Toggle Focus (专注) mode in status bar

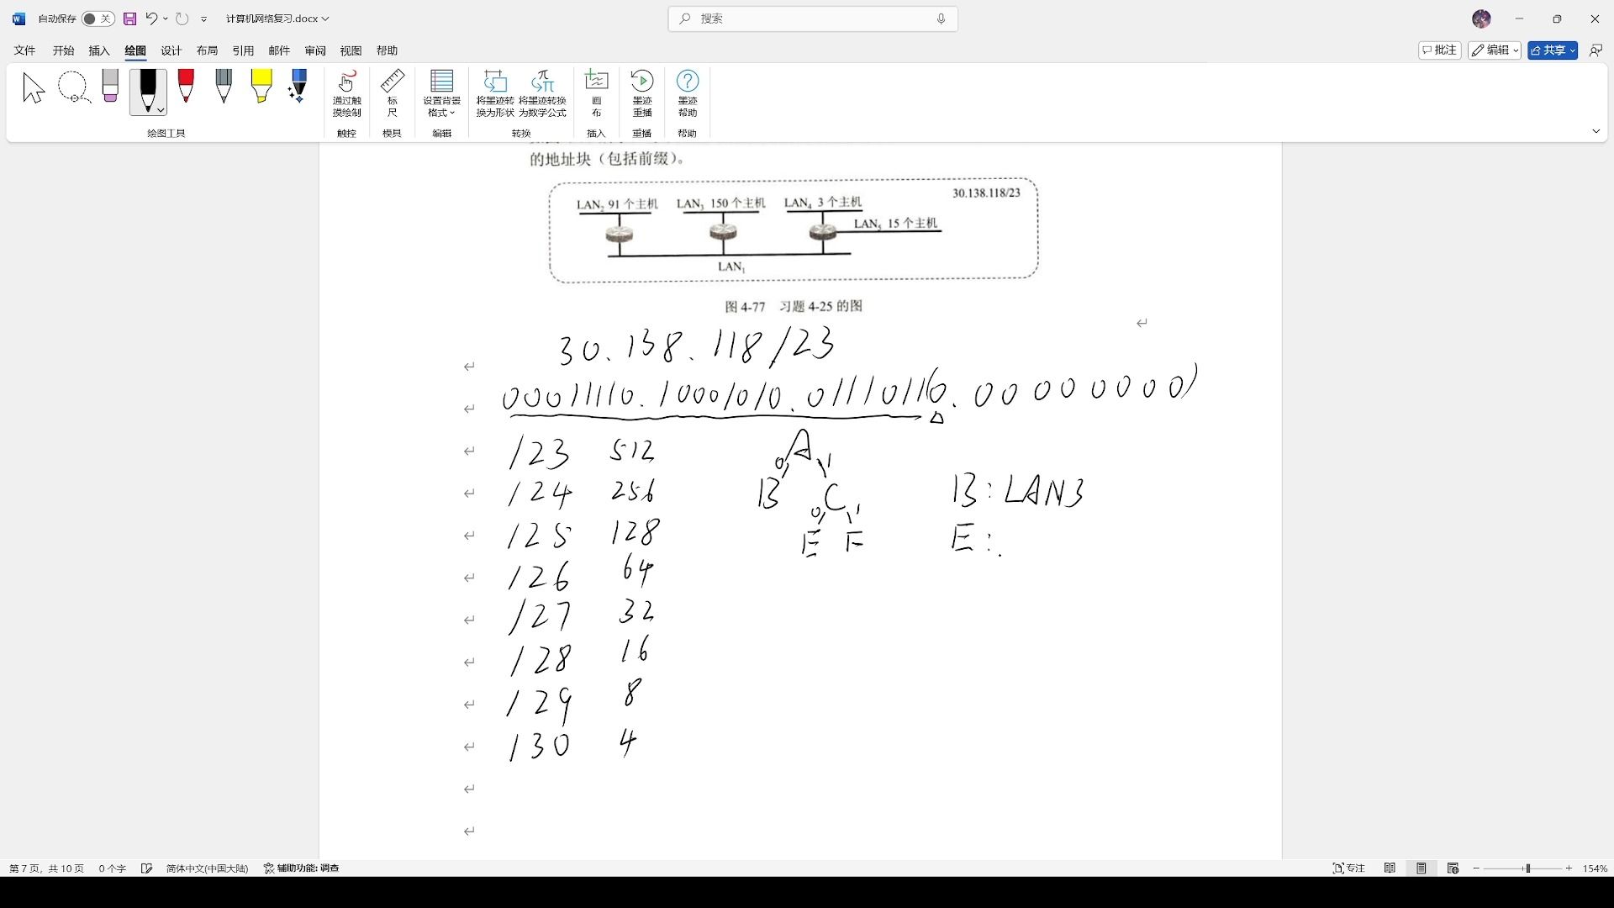coord(1348,868)
